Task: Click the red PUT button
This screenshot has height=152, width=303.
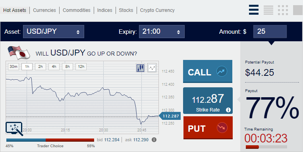Action: (x=208, y=128)
